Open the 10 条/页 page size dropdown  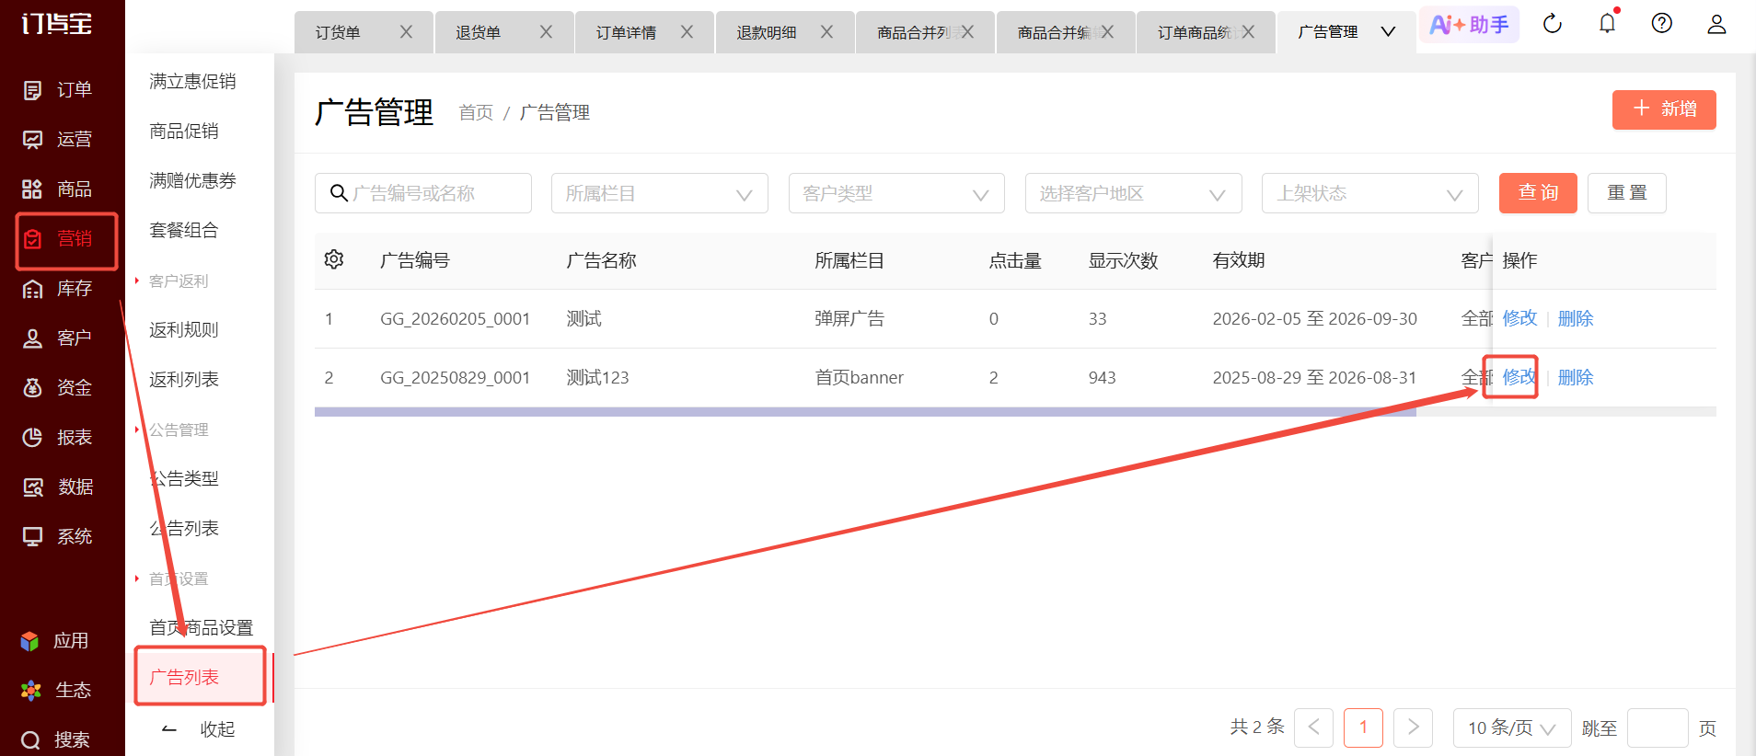(x=1512, y=727)
